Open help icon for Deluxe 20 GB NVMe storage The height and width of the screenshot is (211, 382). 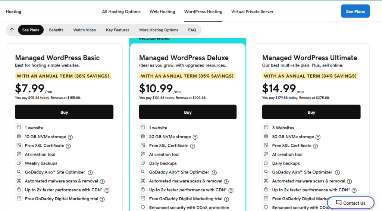click(195, 137)
